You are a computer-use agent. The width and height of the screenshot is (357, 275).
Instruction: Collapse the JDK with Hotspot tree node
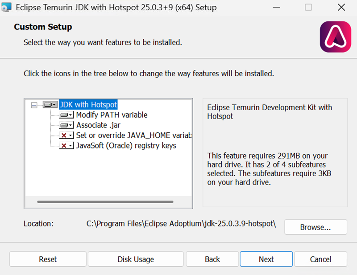pyautogui.click(x=34, y=105)
